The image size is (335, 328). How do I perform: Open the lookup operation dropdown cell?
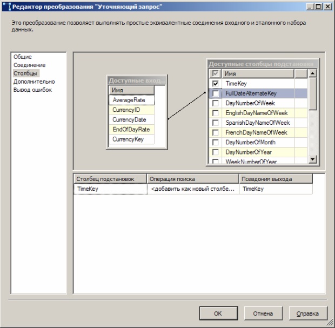193,189
